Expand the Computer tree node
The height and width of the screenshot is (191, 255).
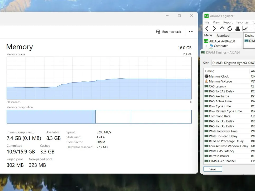206,46
